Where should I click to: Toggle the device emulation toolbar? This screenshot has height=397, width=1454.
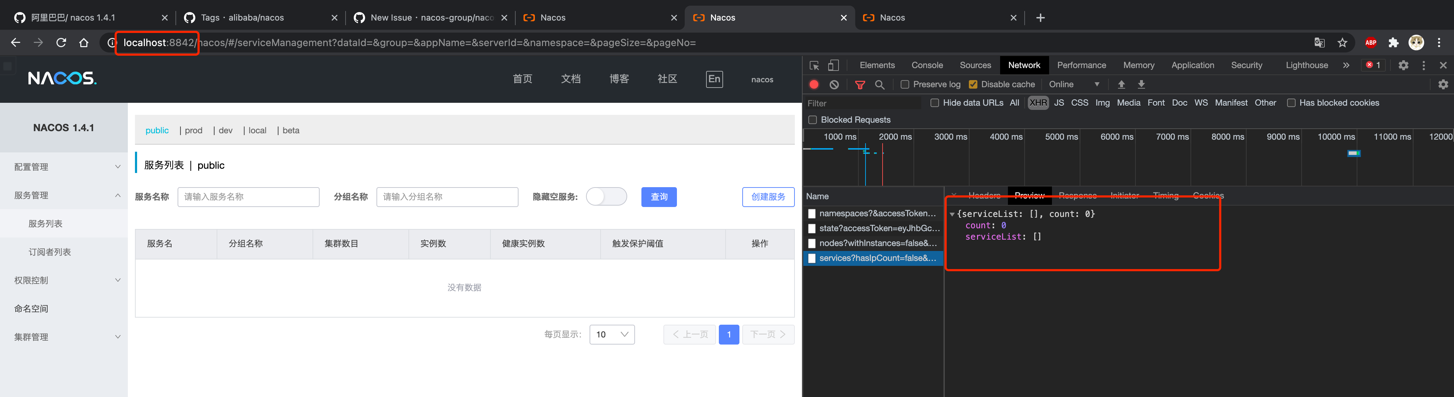coord(834,65)
